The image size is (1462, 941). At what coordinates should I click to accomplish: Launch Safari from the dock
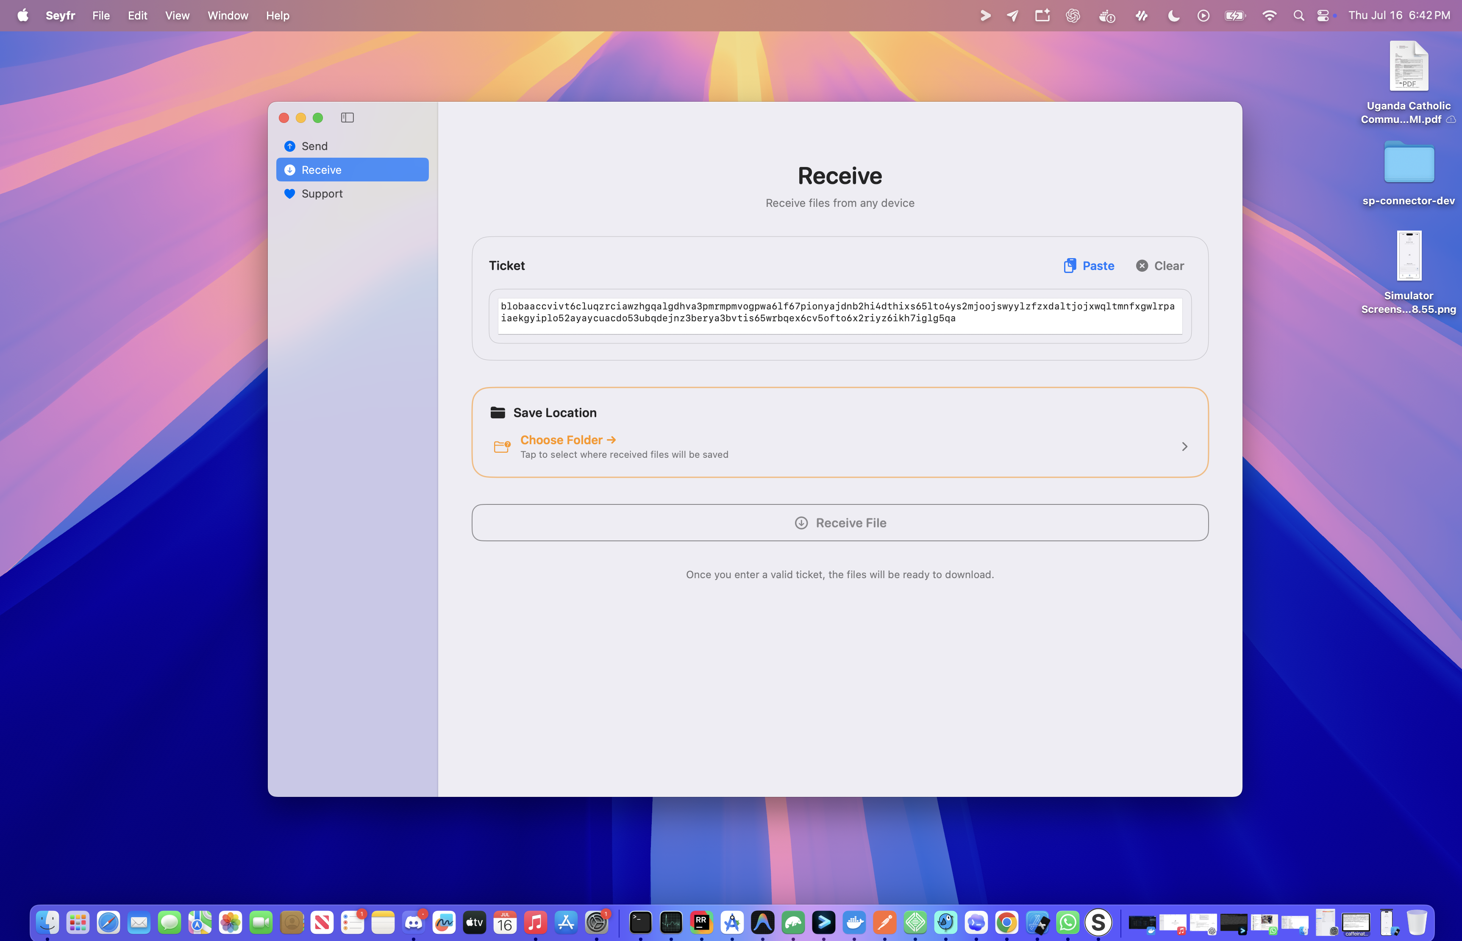click(x=109, y=922)
